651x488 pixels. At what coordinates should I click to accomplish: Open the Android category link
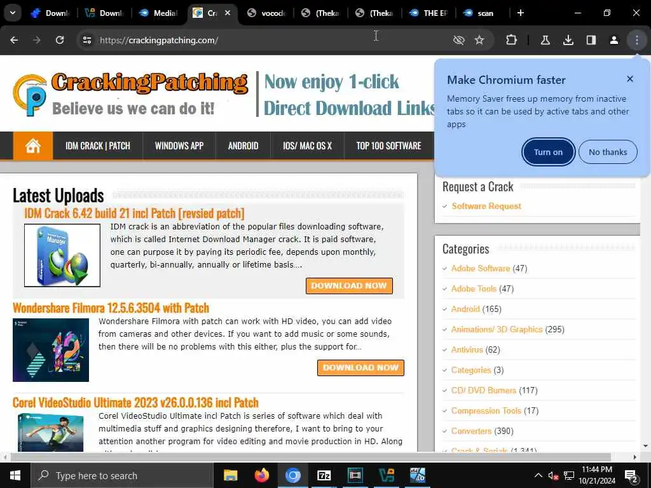pos(465,309)
